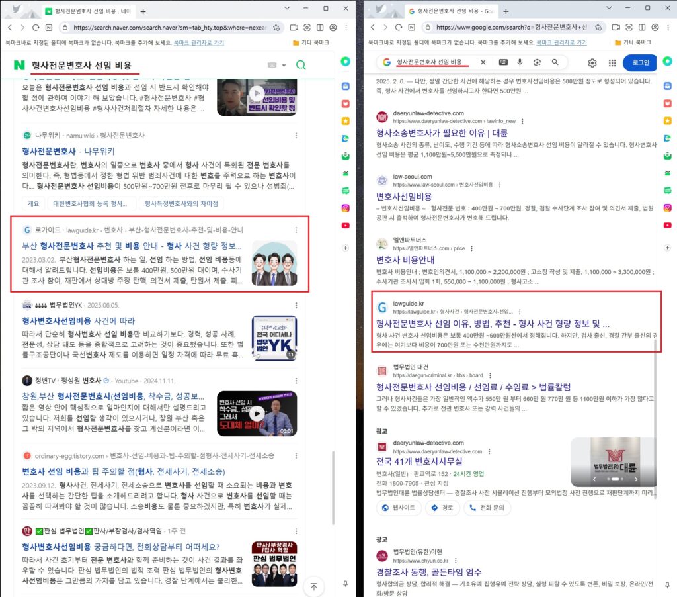The image size is (677, 597).
Task: Open 경찰조사 동행, 골든타임 엄수 ad
Action: (x=428, y=573)
